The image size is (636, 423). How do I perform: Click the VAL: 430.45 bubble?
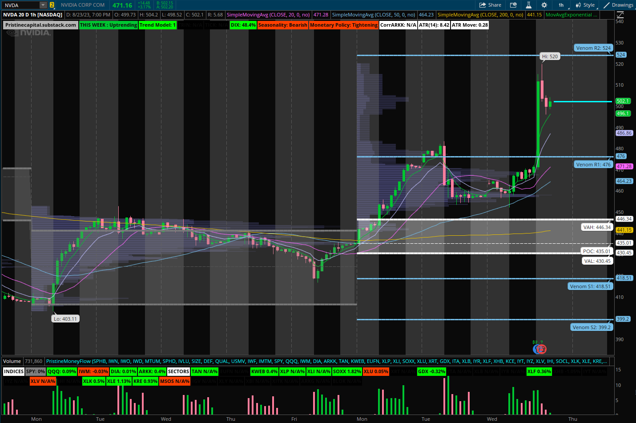pos(597,261)
